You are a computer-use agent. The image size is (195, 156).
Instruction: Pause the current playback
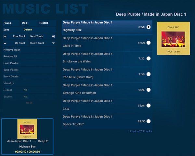[x=11, y=23]
